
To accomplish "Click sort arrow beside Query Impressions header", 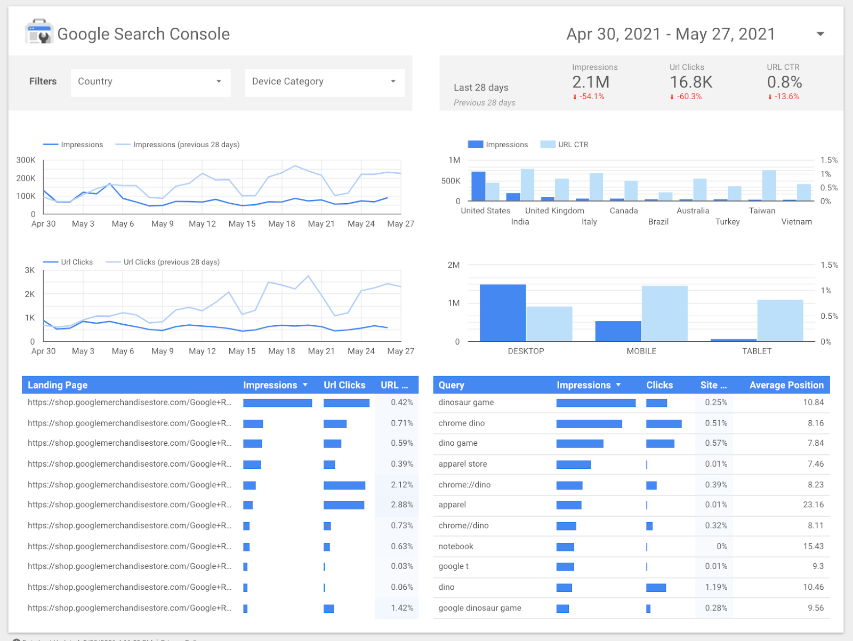I will coord(618,385).
